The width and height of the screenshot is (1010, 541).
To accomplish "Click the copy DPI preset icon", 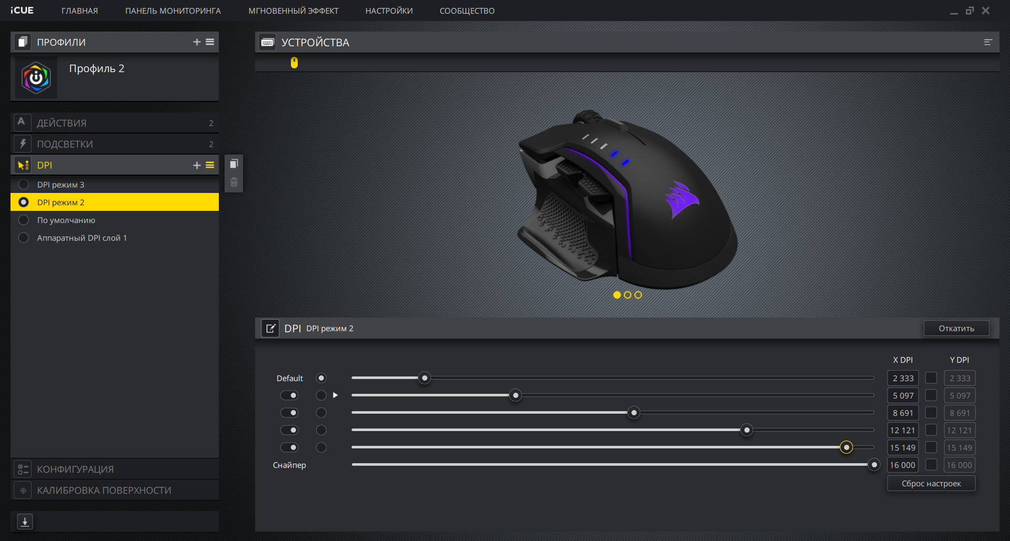I will (234, 164).
